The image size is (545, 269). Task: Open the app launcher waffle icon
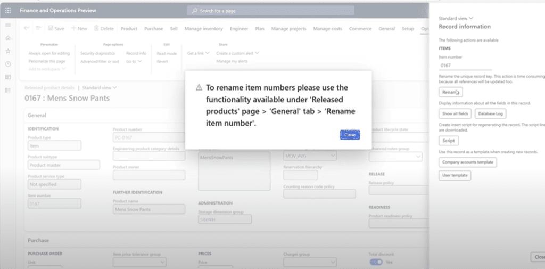point(7,11)
